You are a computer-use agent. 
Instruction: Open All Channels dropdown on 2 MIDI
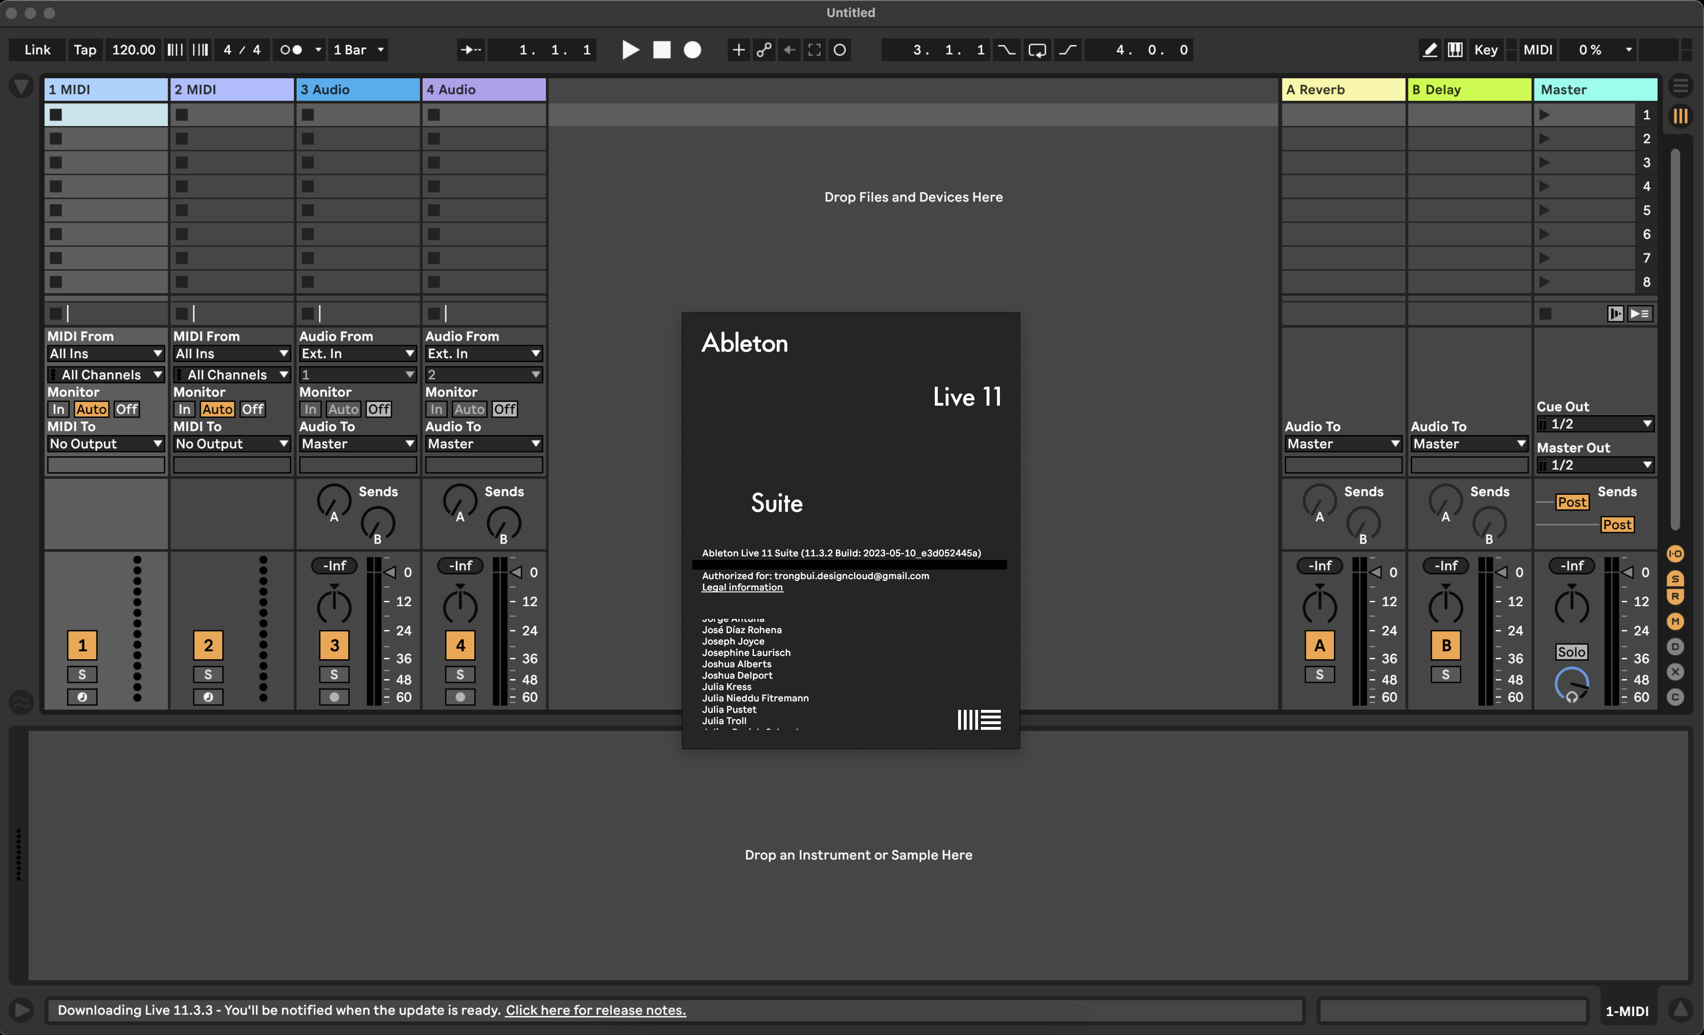232,374
